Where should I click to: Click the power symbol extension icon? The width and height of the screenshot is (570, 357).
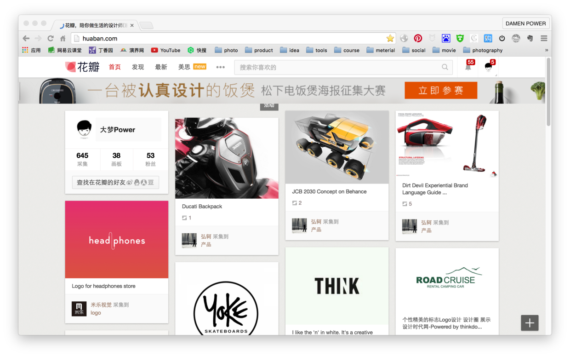point(502,39)
